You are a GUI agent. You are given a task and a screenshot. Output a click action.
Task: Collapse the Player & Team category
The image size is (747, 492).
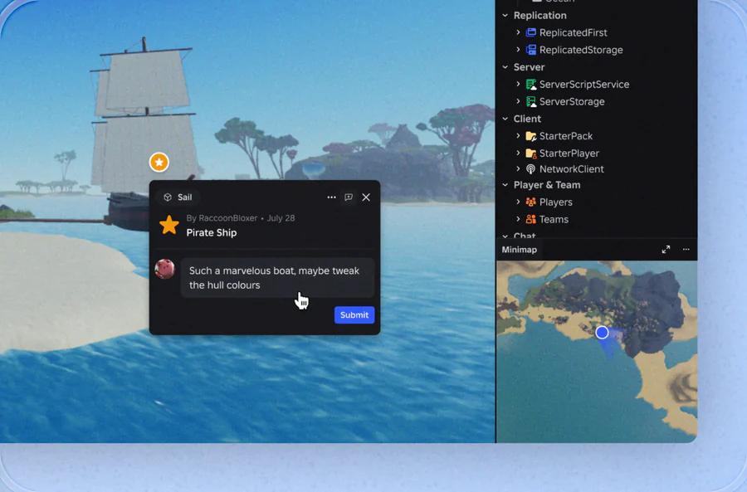pyautogui.click(x=505, y=185)
